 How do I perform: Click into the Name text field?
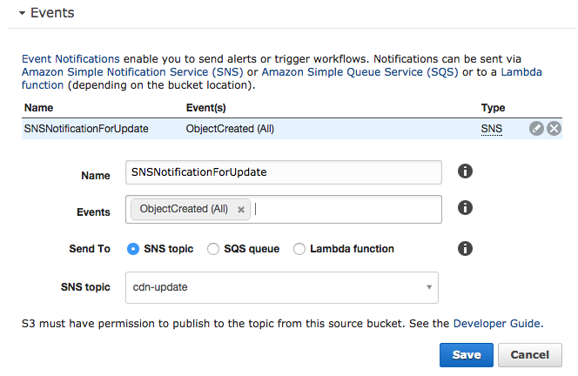click(284, 172)
